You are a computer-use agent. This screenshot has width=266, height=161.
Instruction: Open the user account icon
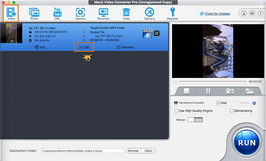[x=244, y=13]
